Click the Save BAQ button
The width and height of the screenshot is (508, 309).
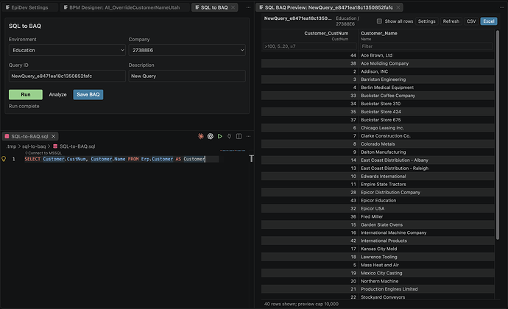click(88, 95)
